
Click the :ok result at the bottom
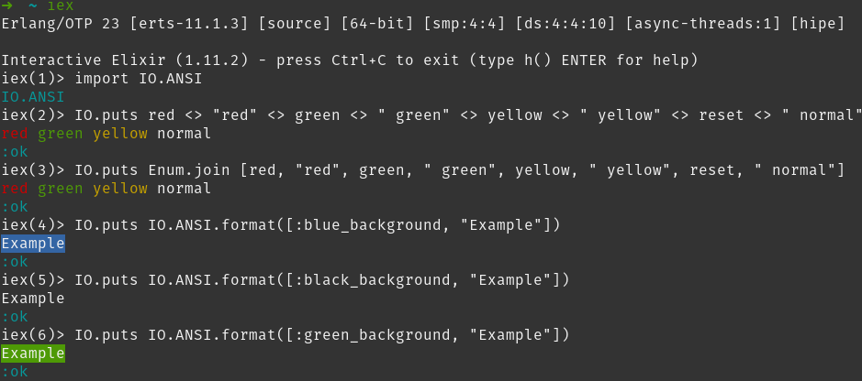pyautogui.click(x=15, y=372)
